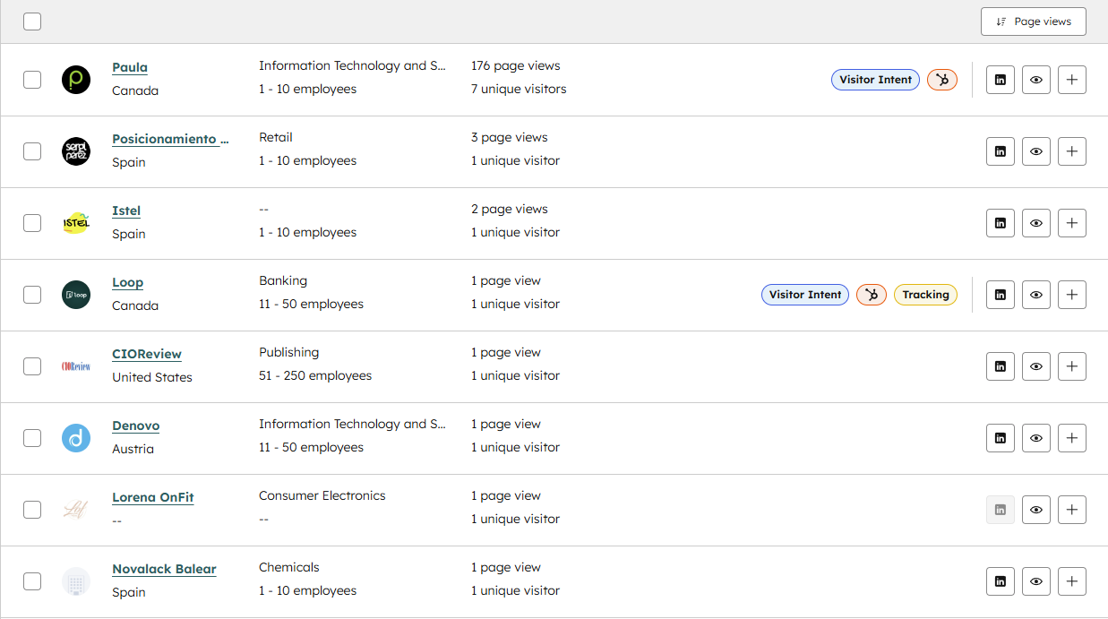Click '51 - 250 employees' text
Viewport: 1108px width, 619px height.
click(315, 375)
